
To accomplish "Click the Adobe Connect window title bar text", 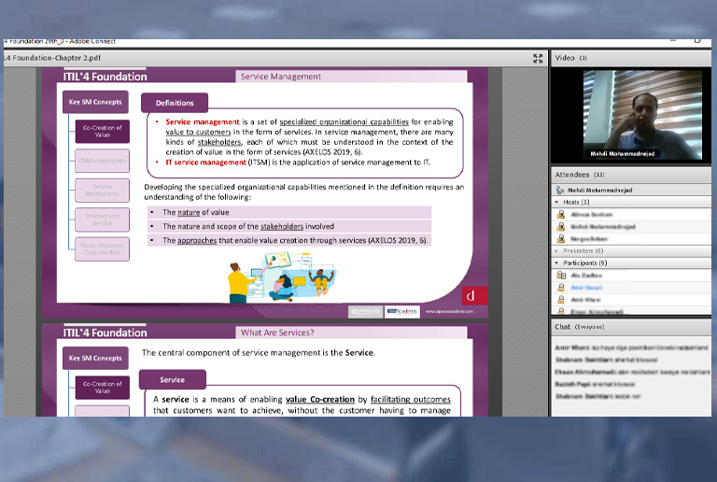I will tap(60, 42).
